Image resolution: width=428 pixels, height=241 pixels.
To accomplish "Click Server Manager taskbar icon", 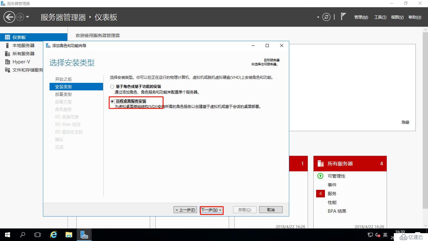I will click(84, 235).
